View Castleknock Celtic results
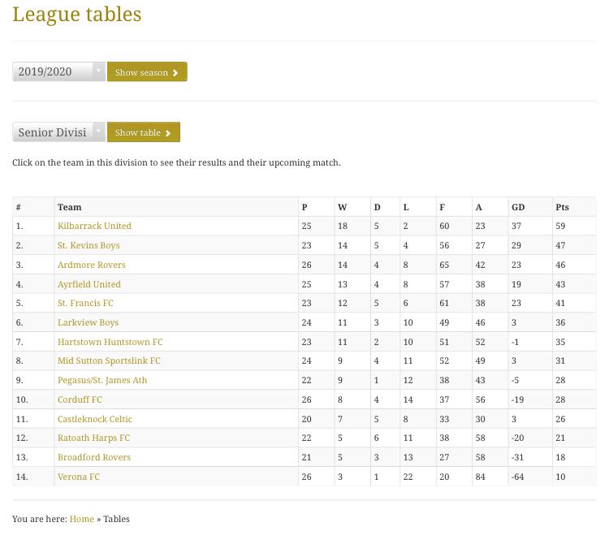This screenshot has height=544, width=609. click(95, 419)
